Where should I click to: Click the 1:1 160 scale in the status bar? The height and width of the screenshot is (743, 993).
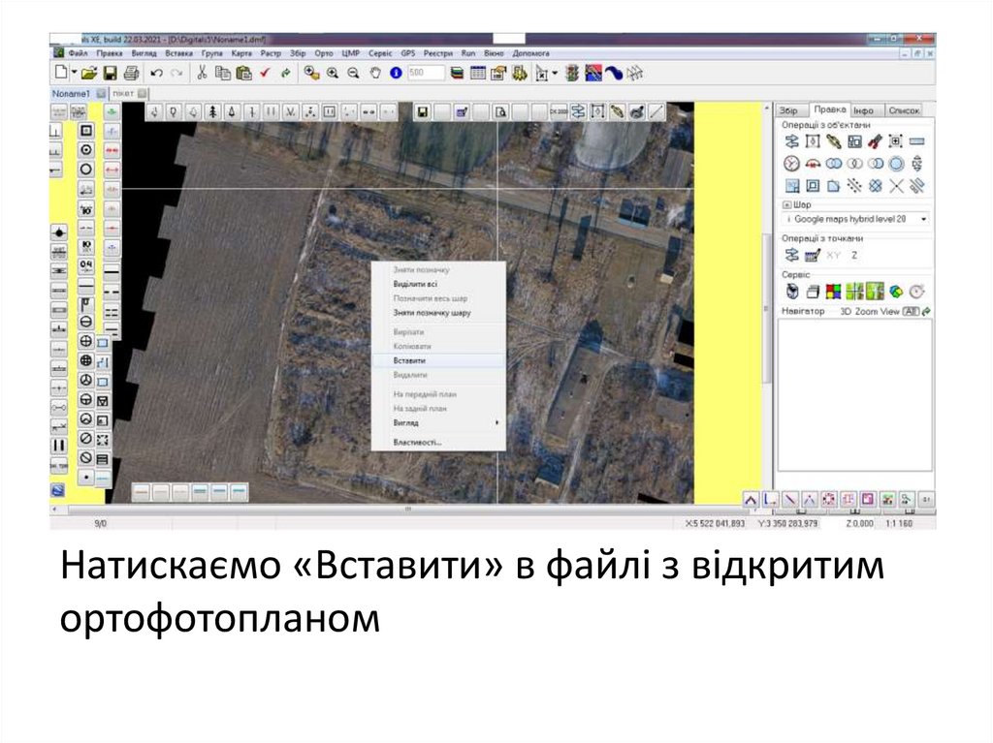pos(898,523)
